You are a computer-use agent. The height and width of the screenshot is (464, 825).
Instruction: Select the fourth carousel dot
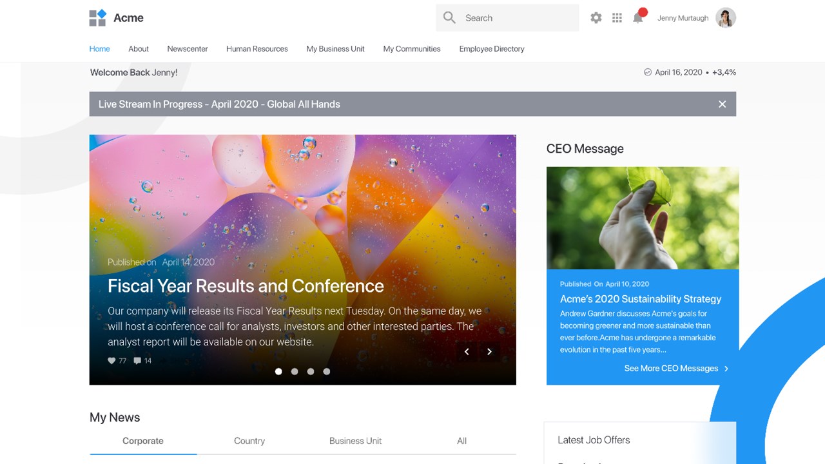[327, 371]
